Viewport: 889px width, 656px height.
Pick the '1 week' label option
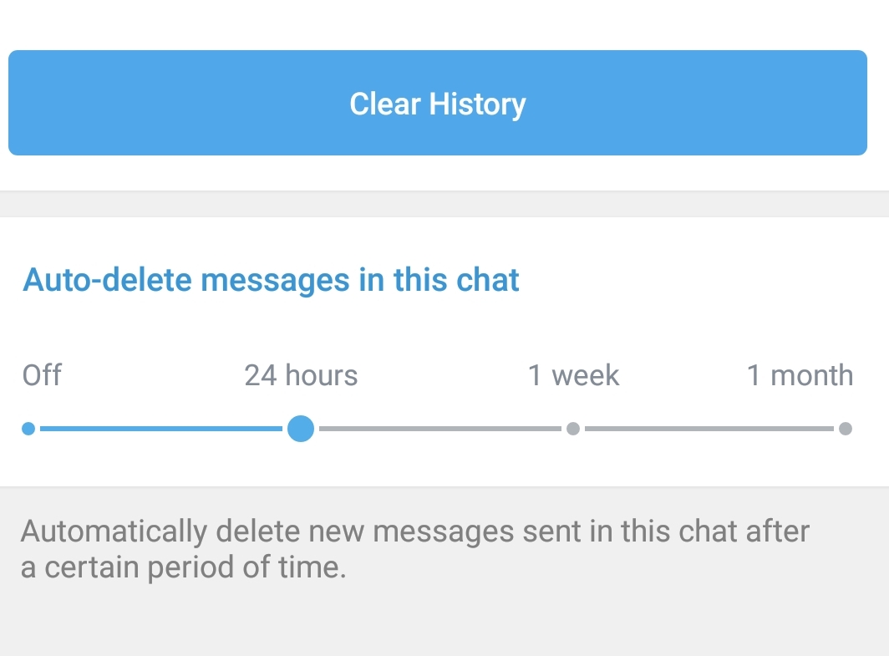click(573, 375)
